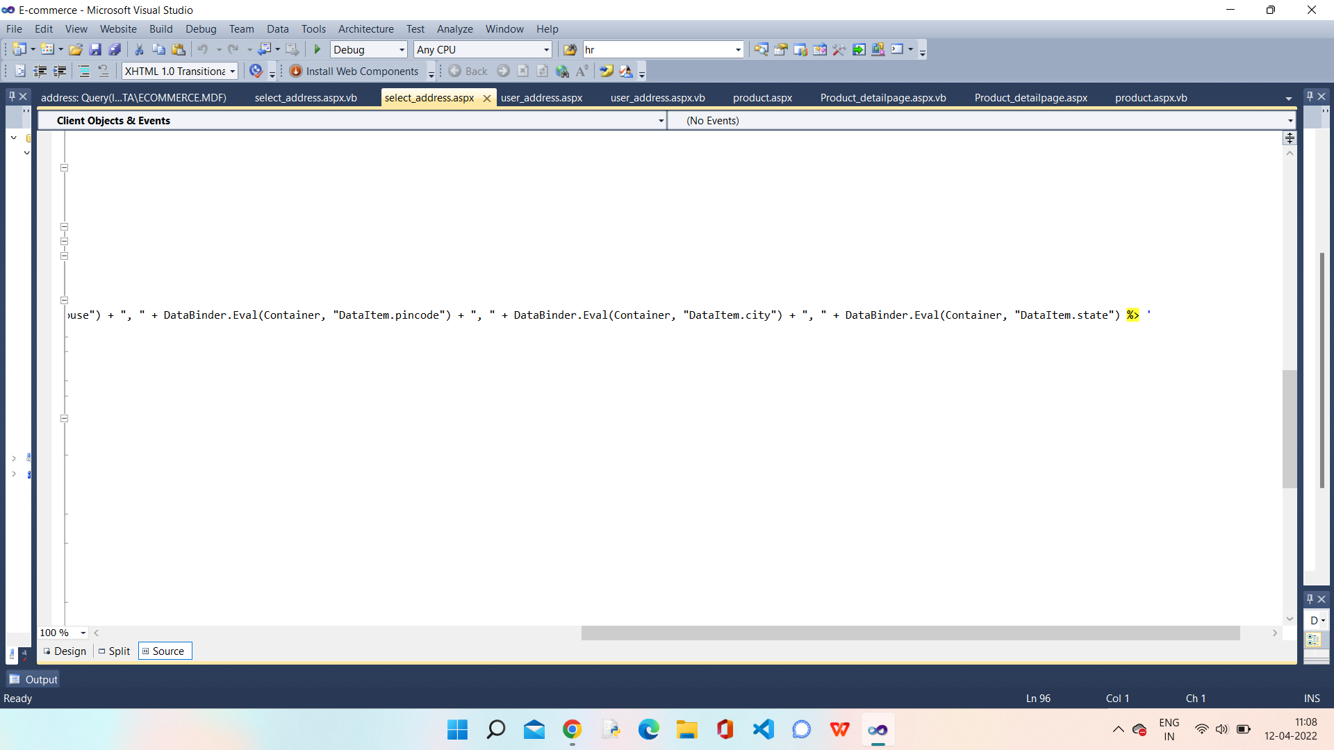Image resolution: width=1334 pixels, height=750 pixels.
Task: Open the Debug menu
Action: point(200,28)
